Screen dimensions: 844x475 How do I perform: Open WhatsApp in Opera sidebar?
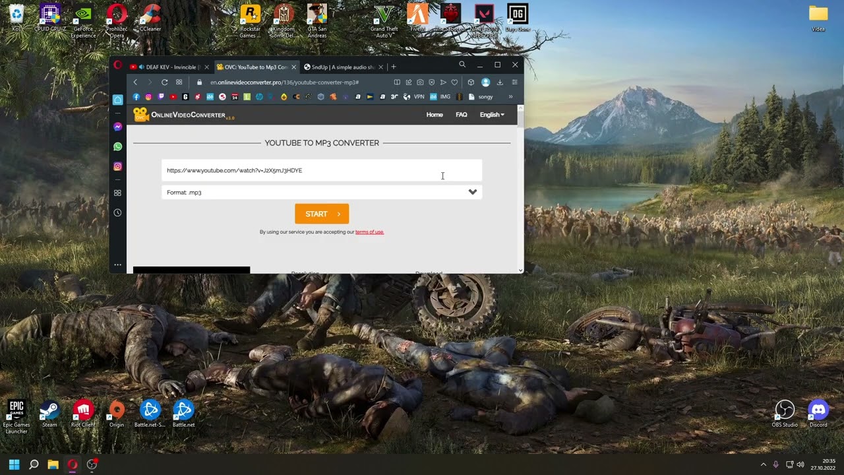point(117,146)
